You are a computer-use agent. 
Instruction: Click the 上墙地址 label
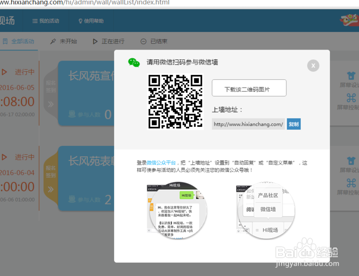[227, 110]
